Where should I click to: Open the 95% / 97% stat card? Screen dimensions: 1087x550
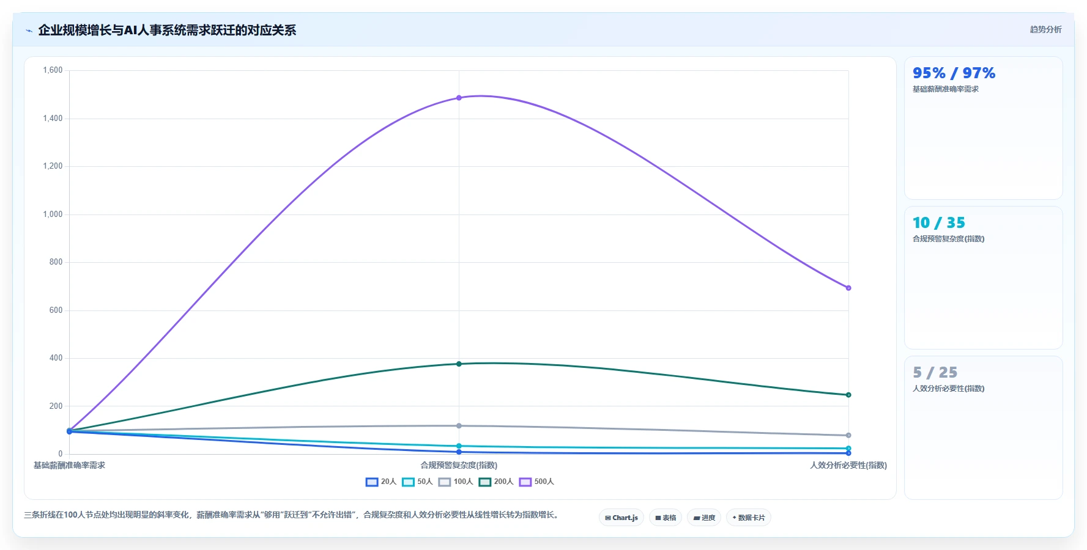[x=983, y=128]
